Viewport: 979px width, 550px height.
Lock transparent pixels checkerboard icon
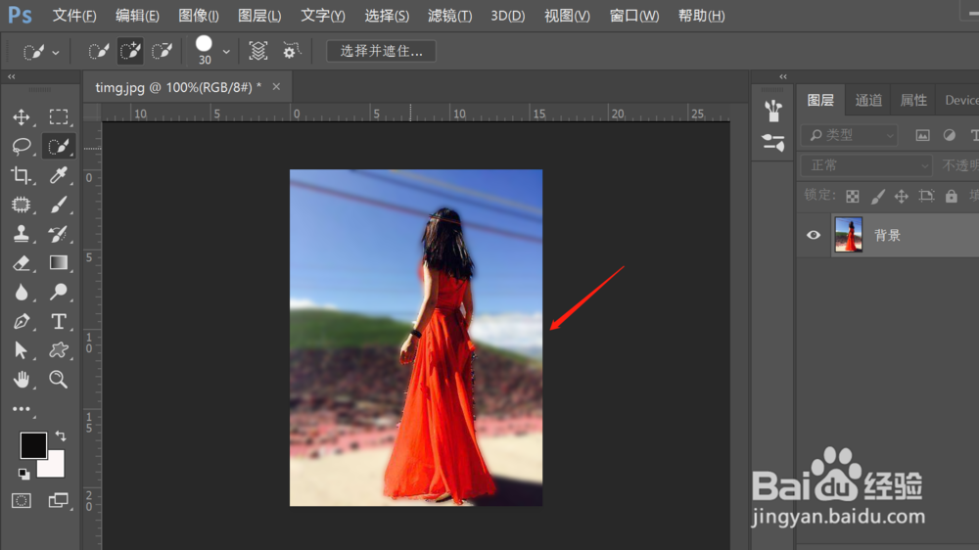click(853, 196)
